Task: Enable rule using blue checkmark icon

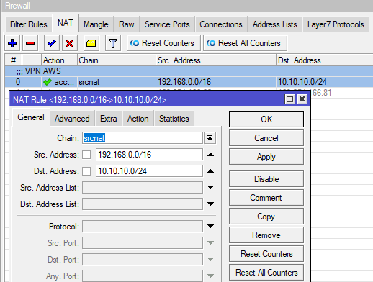Action: (52, 43)
